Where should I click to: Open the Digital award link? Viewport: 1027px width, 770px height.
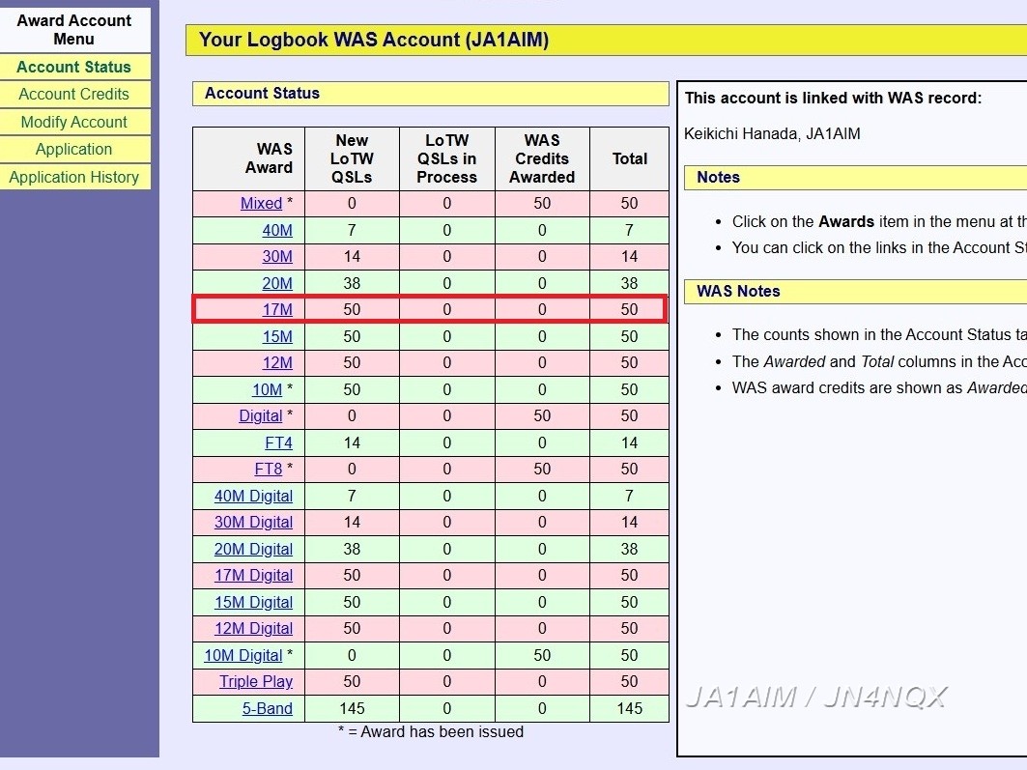click(261, 415)
